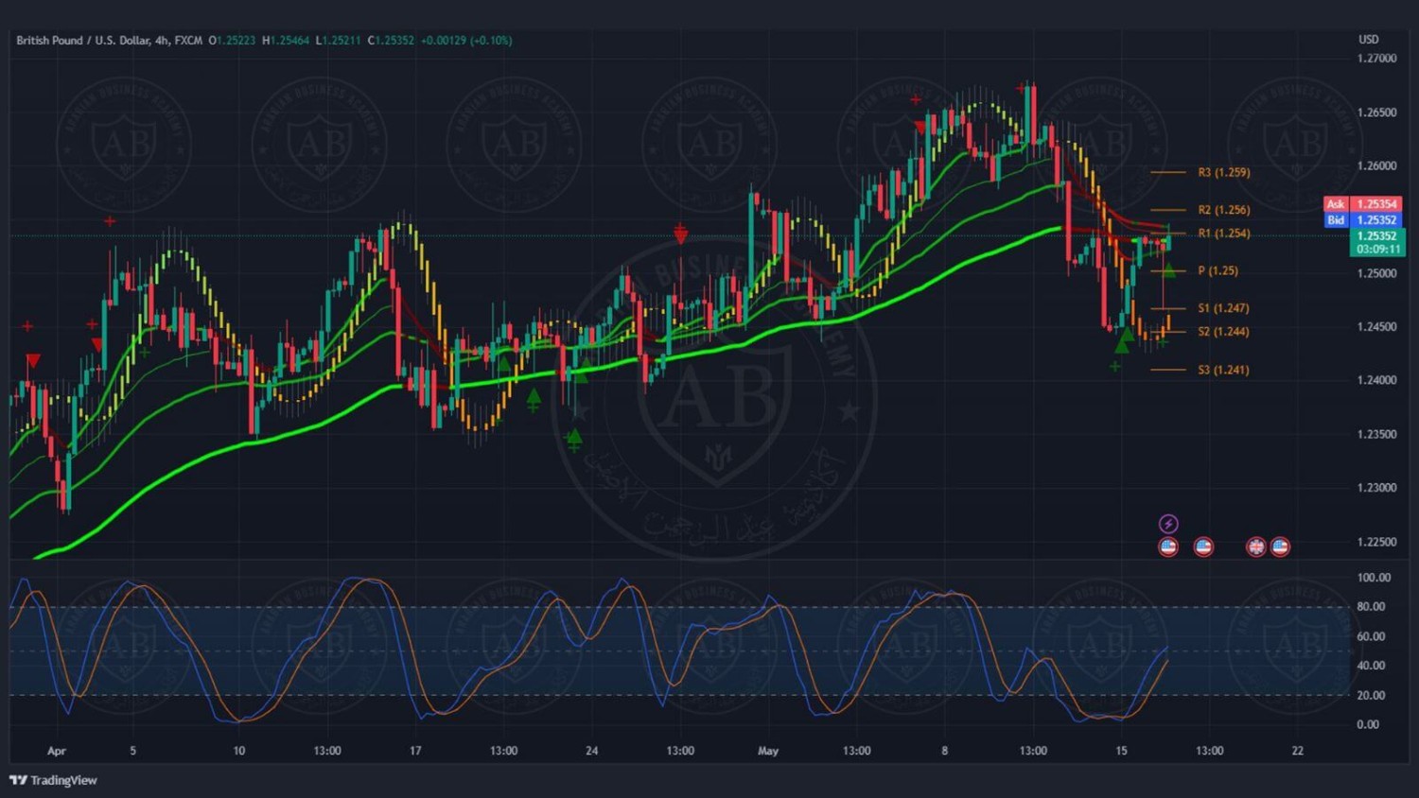
Task: Click the 100.00 oscillator scale label
Action: click(1374, 578)
